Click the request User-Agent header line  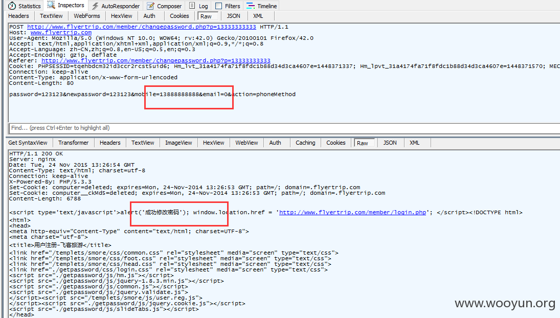pyautogui.click(x=162, y=38)
